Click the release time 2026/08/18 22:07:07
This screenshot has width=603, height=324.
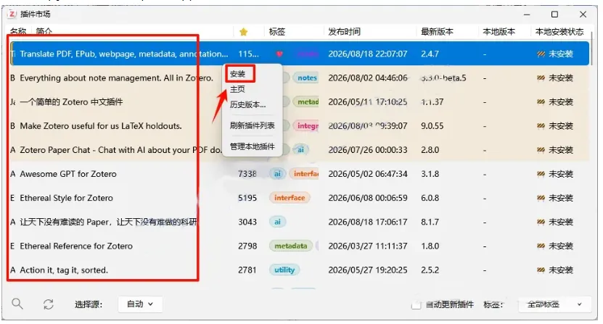tap(368, 54)
